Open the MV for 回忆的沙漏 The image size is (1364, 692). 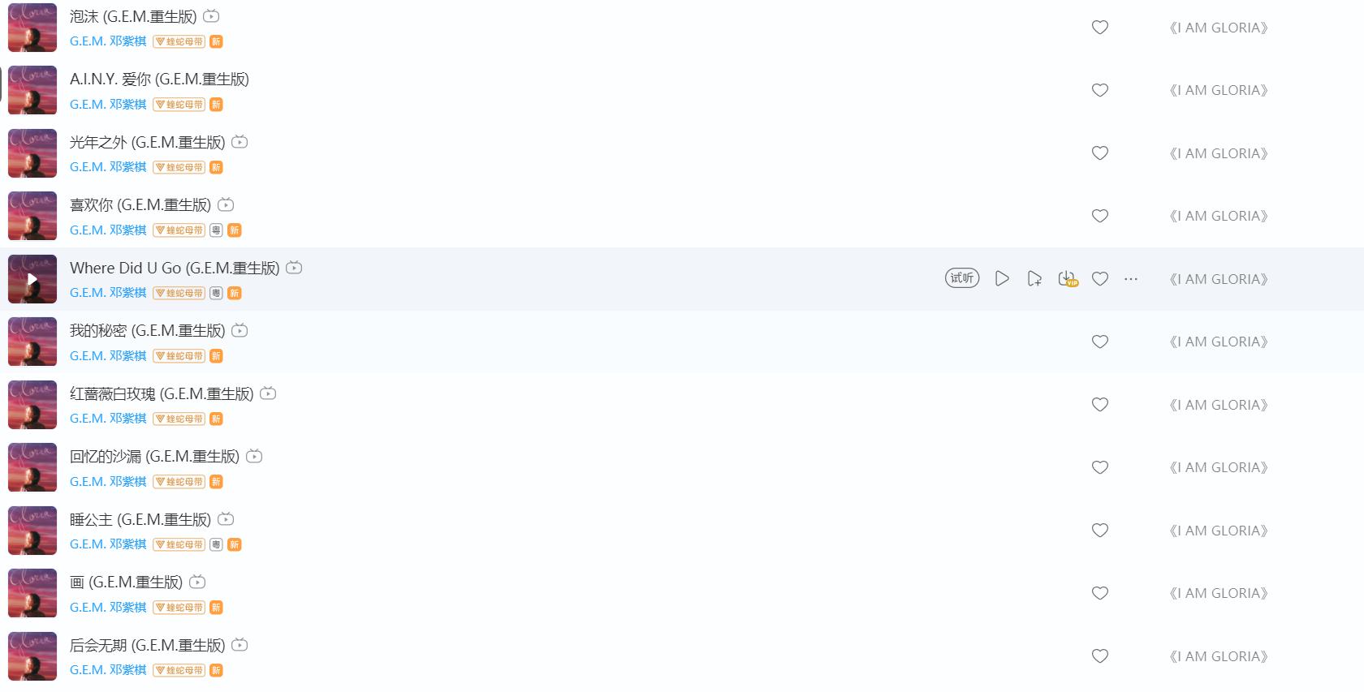coord(254,456)
